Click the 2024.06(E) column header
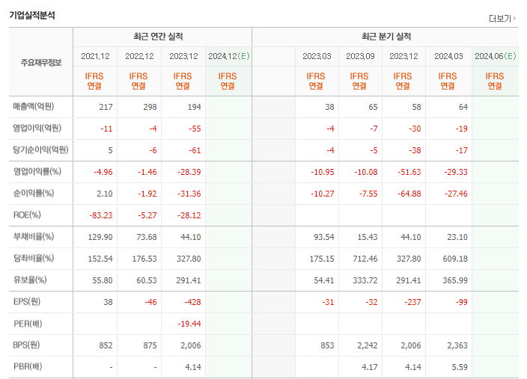The width and height of the screenshot is (527, 379). tap(496, 56)
